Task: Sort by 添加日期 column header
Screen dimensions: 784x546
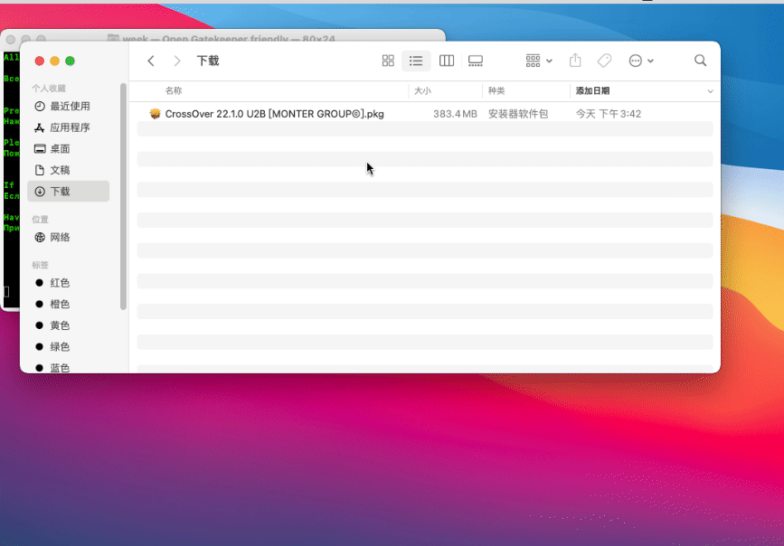Action: click(x=592, y=91)
